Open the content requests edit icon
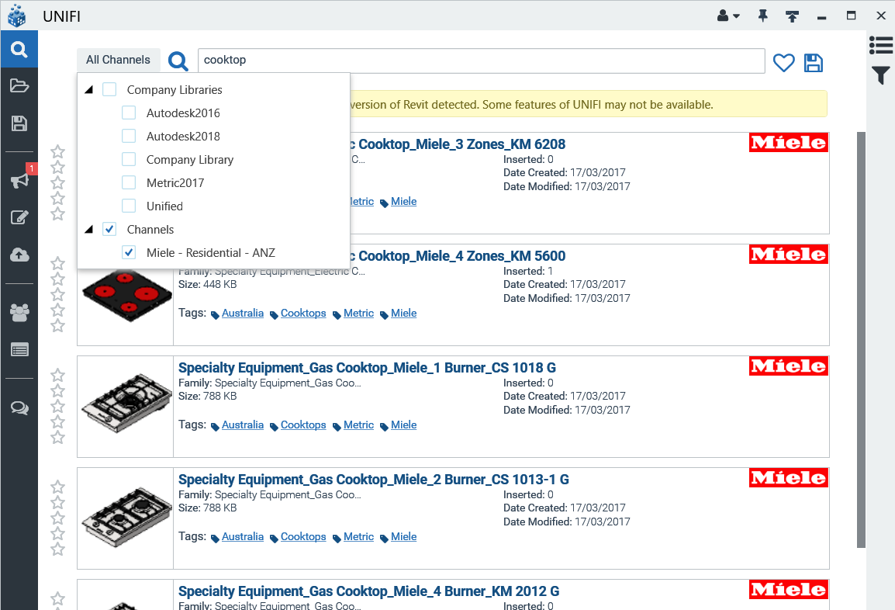Screen dimensions: 895x610 coord(19,217)
